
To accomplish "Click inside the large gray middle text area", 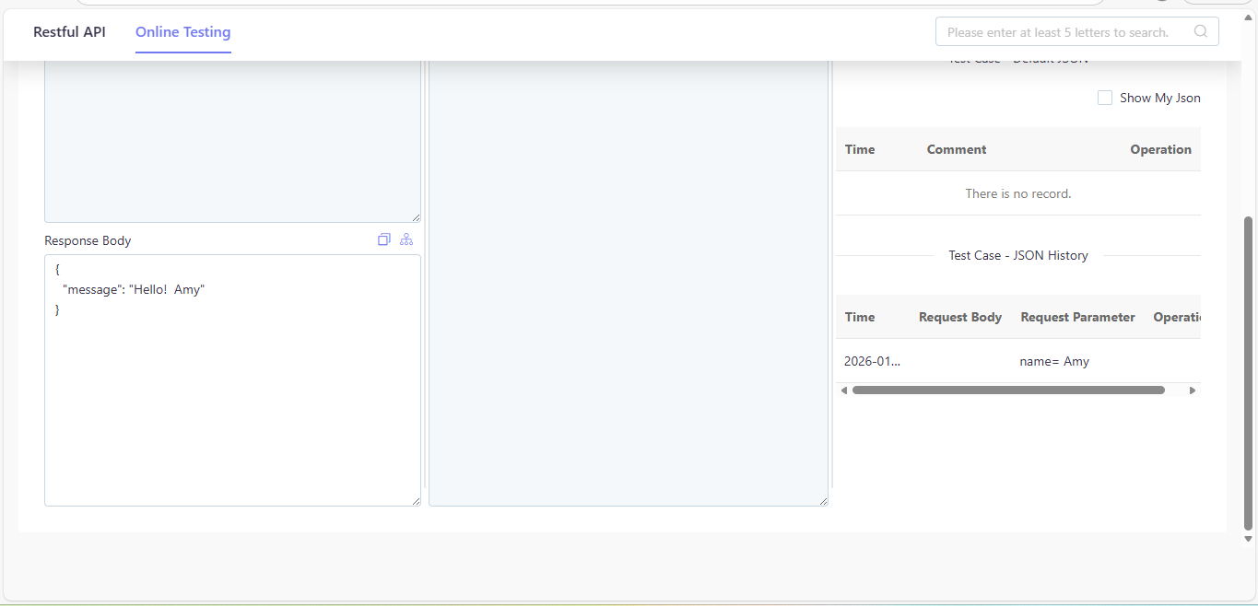I will pos(629,281).
